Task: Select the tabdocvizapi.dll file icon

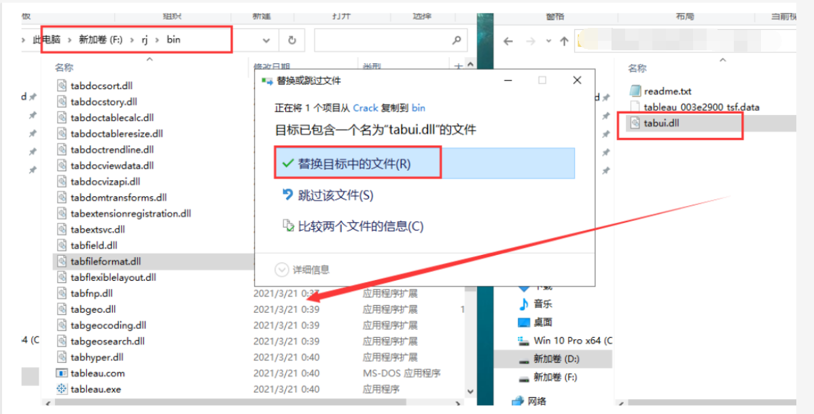Action: click(62, 182)
